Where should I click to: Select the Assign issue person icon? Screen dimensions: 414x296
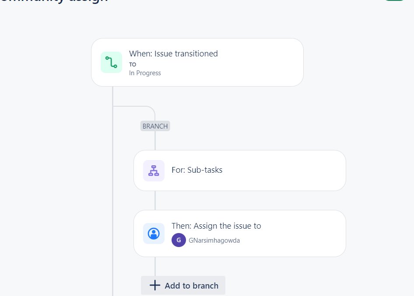tap(154, 233)
